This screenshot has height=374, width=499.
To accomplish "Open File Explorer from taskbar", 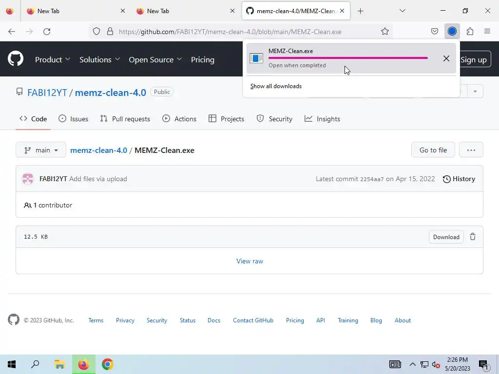I will click(x=59, y=364).
